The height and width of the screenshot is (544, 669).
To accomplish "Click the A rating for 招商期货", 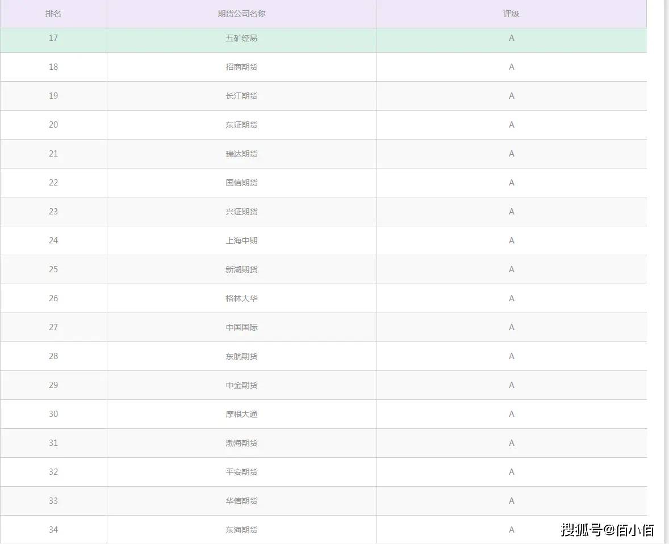I will tap(512, 67).
